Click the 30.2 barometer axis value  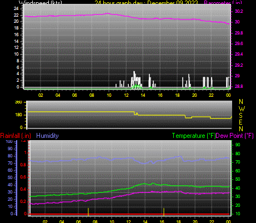(239, 11)
